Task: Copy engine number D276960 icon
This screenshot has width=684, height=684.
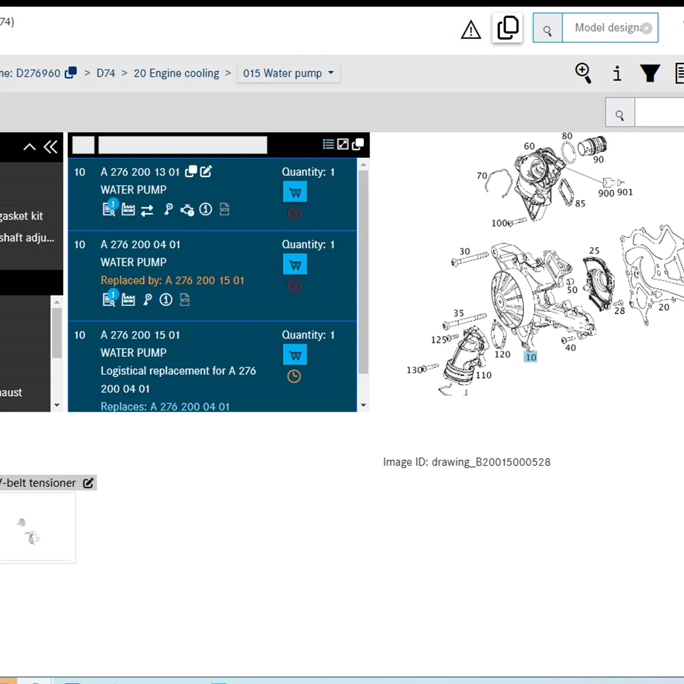Action: click(x=70, y=73)
